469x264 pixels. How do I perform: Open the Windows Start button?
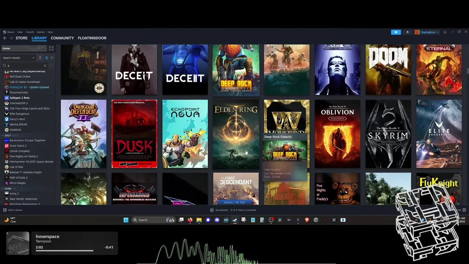point(126,220)
